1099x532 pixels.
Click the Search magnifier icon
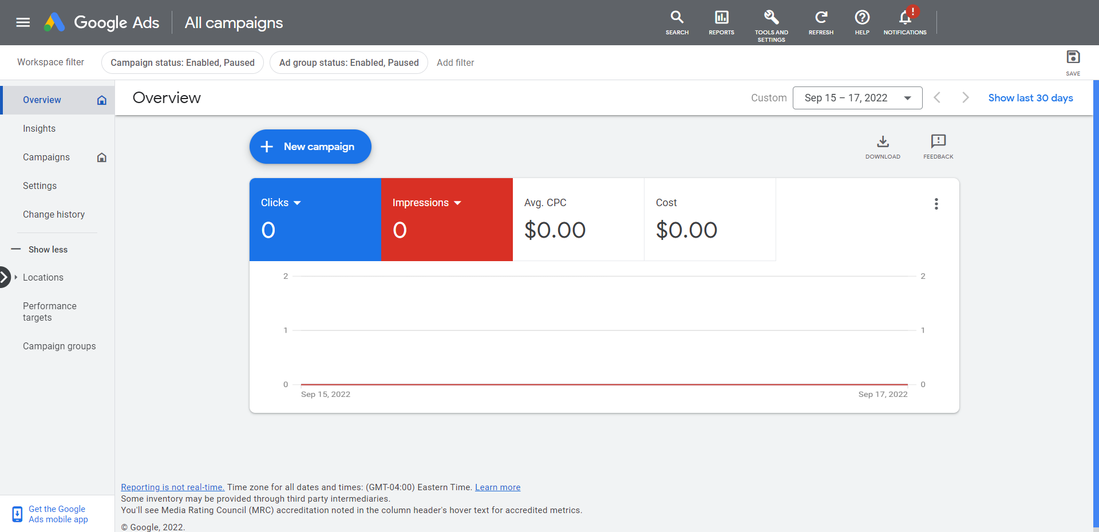coord(677,18)
